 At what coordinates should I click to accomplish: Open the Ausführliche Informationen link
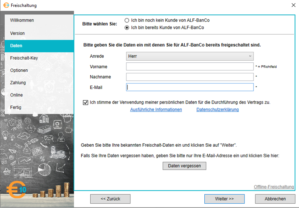click(156, 110)
